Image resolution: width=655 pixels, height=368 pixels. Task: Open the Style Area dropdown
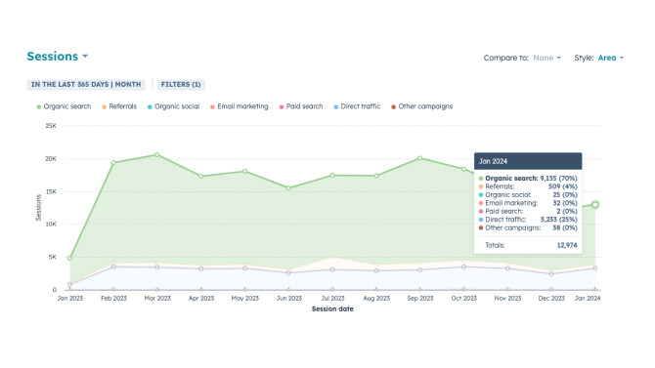pyautogui.click(x=610, y=58)
